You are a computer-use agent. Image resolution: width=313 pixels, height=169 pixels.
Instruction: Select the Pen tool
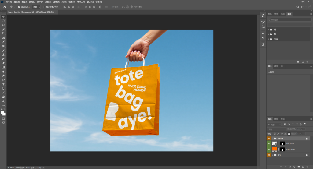pos(3,80)
